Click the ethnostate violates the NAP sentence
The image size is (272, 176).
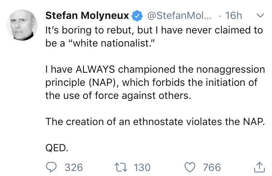(x=154, y=121)
